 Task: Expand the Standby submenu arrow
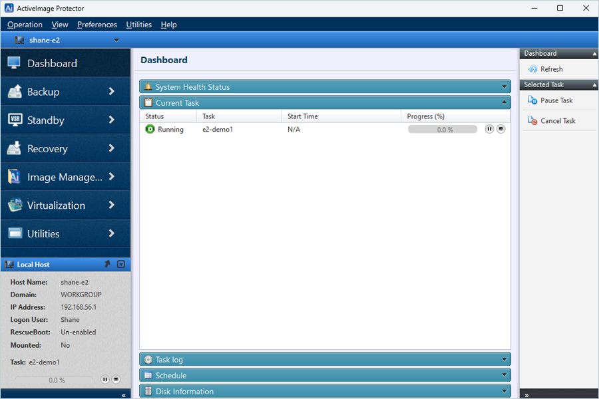click(x=111, y=120)
